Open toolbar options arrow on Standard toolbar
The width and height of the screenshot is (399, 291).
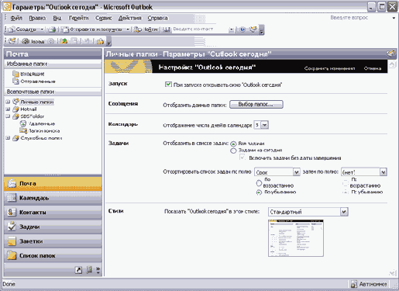pyautogui.click(x=261, y=30)
